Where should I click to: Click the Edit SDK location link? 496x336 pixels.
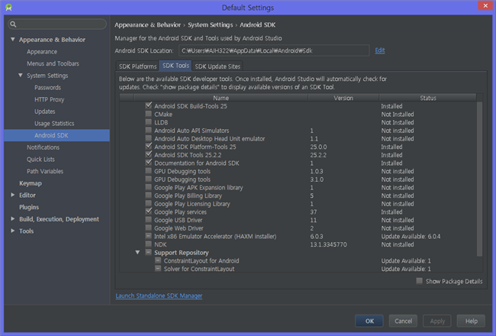[x=380, y=50]
